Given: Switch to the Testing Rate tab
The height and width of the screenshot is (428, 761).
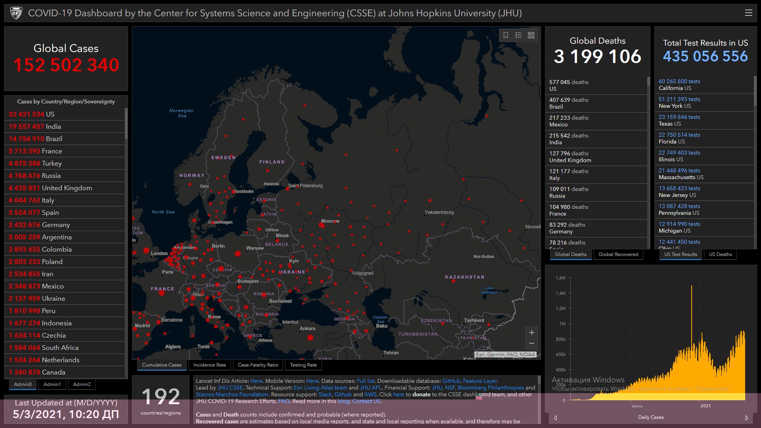Looking at the screenshot, I should click(303, 365).
